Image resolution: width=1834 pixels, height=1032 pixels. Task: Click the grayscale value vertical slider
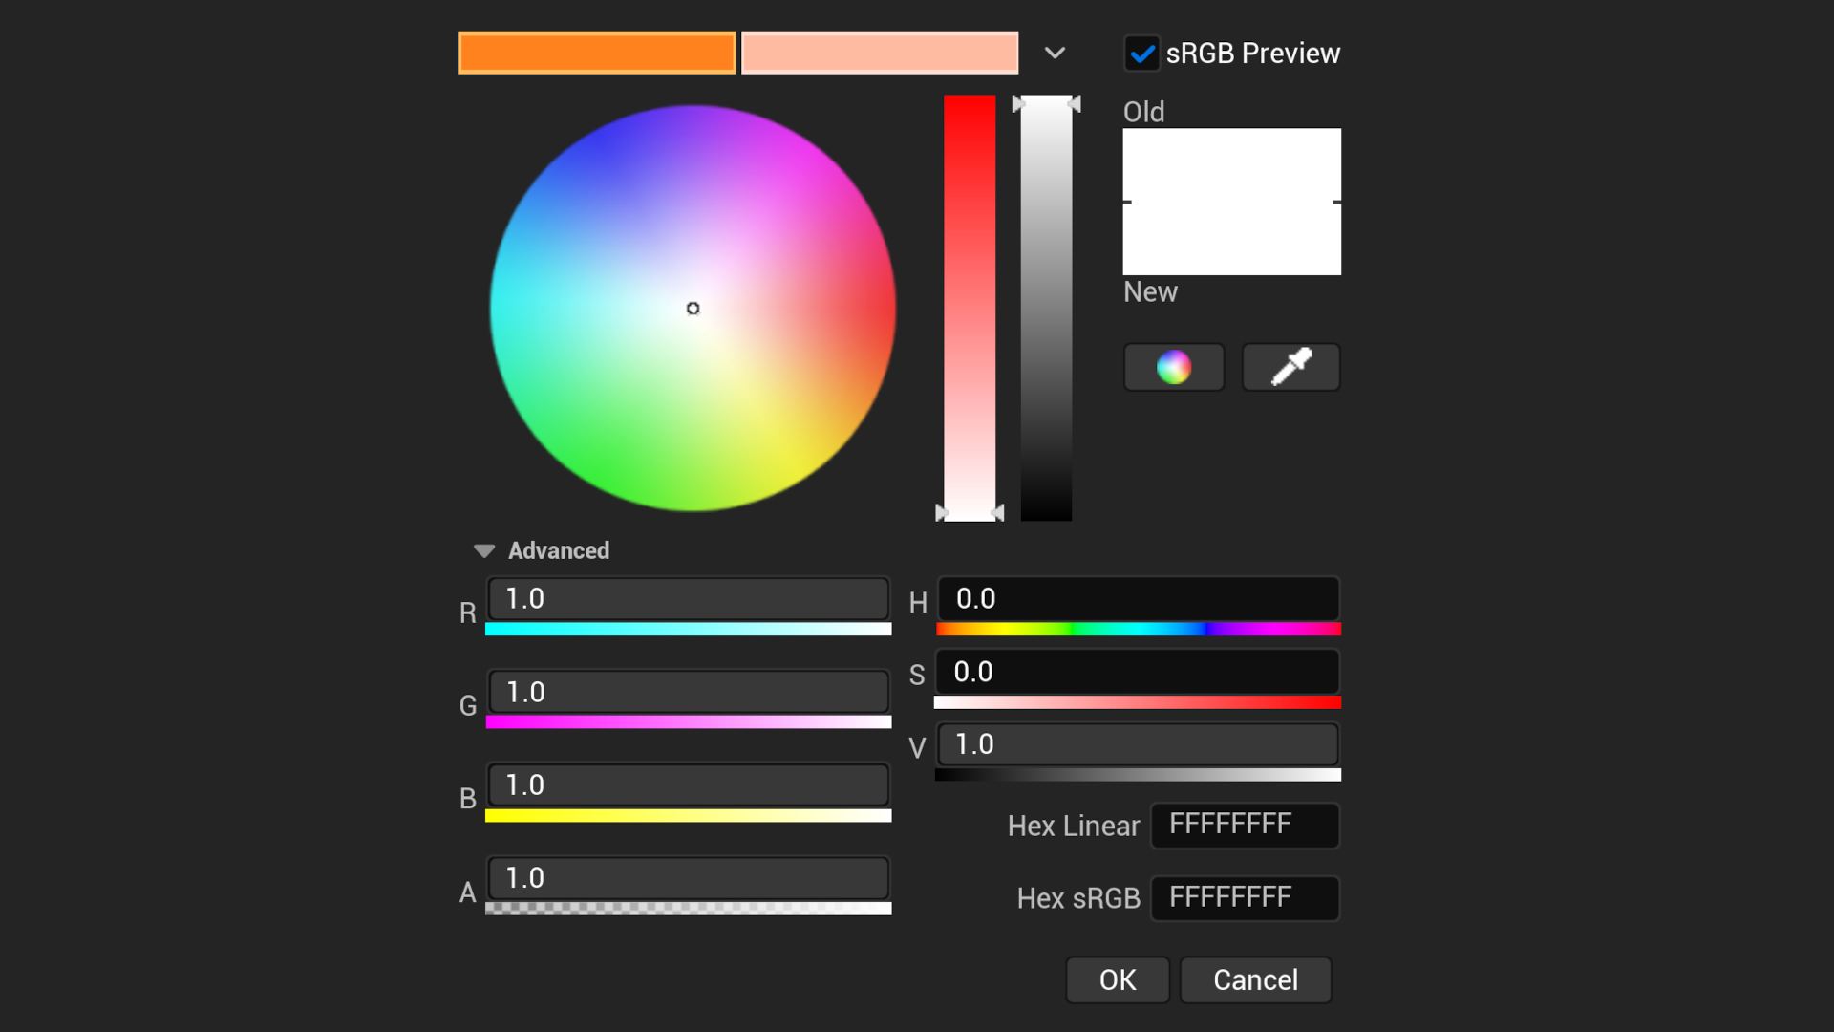(1046, 306)
